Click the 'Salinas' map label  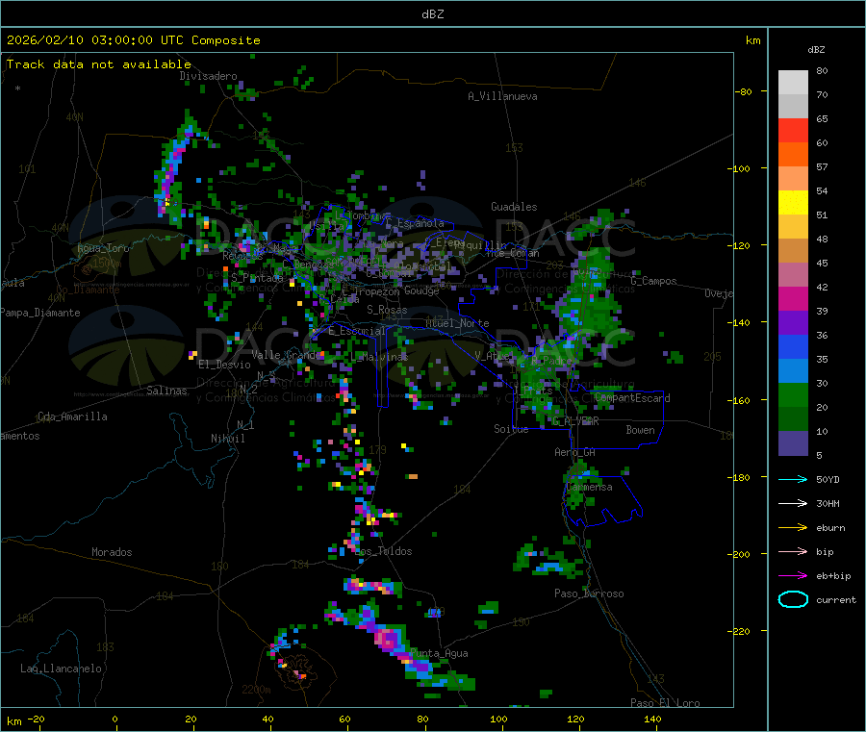tap(166, 391)
